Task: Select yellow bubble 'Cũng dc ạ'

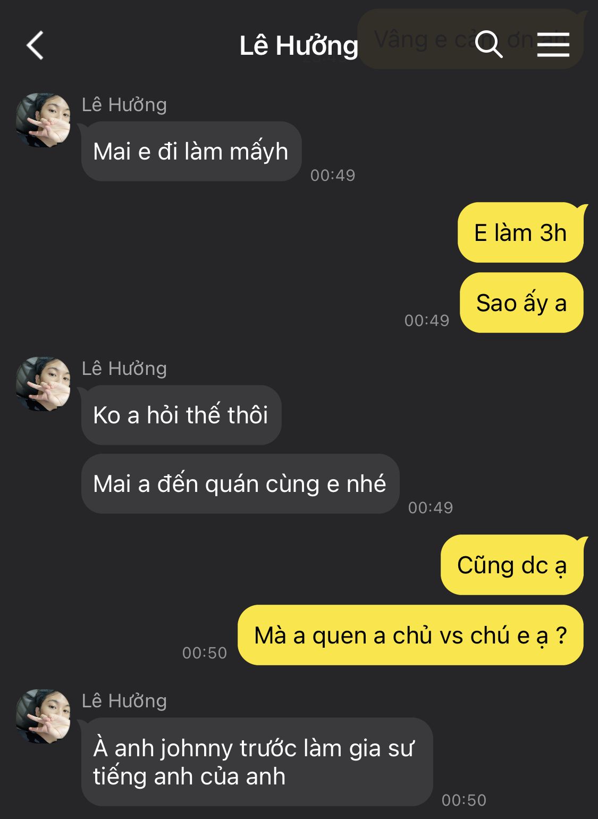Action: pyautogui.click(x=512, y=565)
